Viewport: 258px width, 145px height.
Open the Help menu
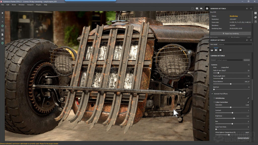coord(45,5)
